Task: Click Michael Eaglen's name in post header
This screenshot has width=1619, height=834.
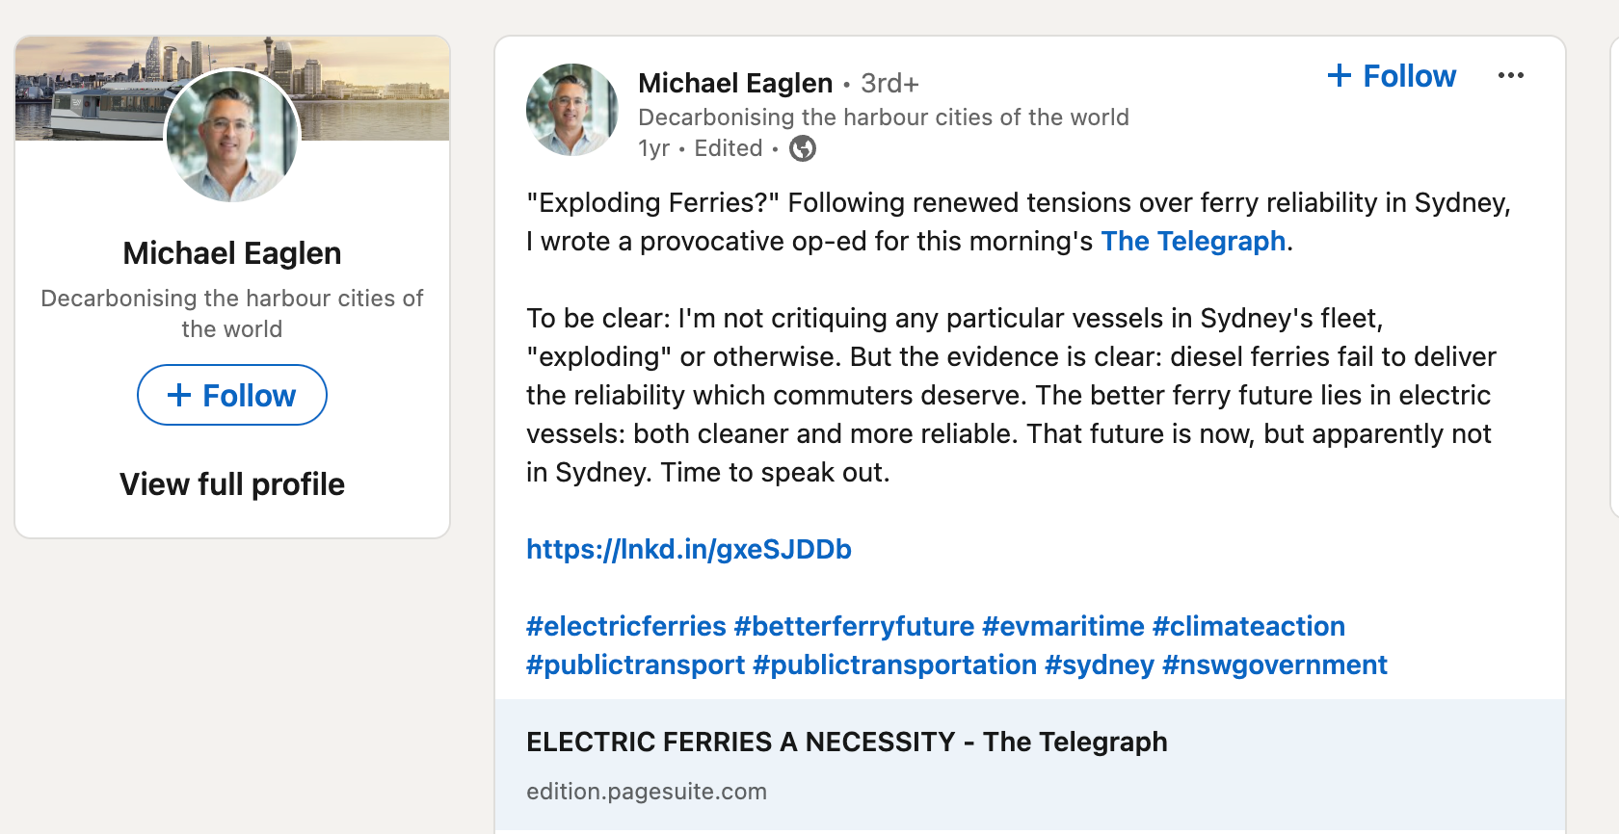Action: tap(734, 84)
